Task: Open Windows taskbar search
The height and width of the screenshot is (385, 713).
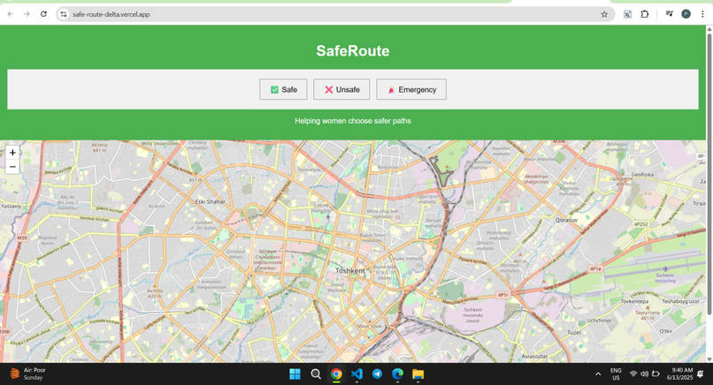Action: click(x=316, y=374)
